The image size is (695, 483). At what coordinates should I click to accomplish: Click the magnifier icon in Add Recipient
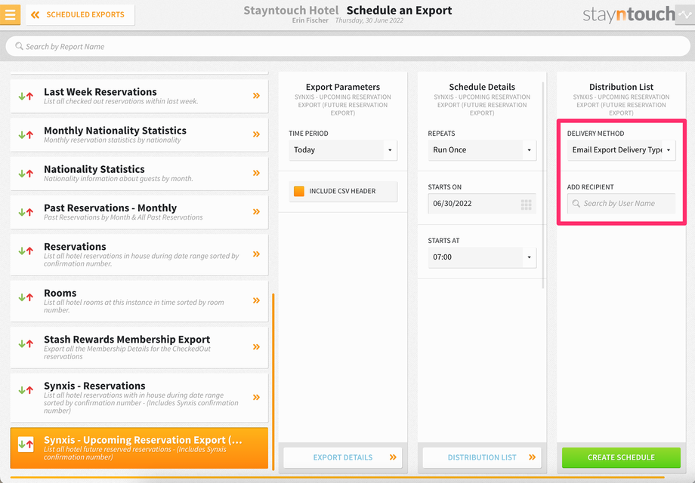pos(576,204)
